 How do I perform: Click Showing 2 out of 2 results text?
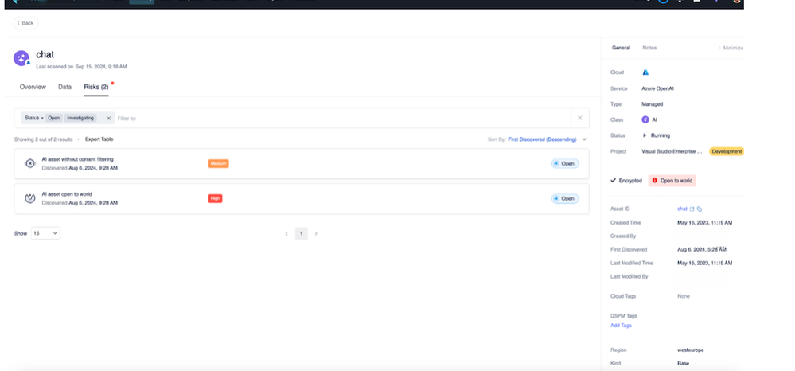(44, 139)
